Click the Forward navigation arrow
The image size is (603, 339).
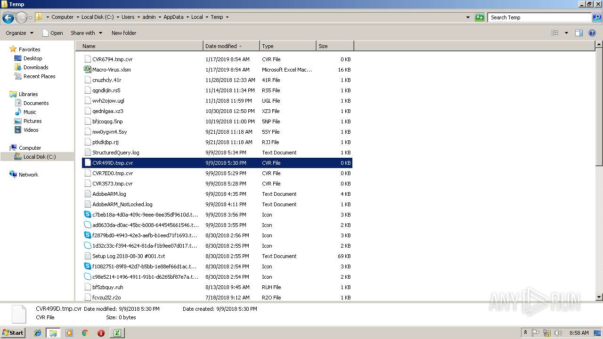tap(21, 17)
